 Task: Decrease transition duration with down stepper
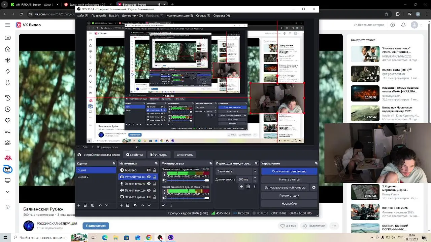pos(255,181)
